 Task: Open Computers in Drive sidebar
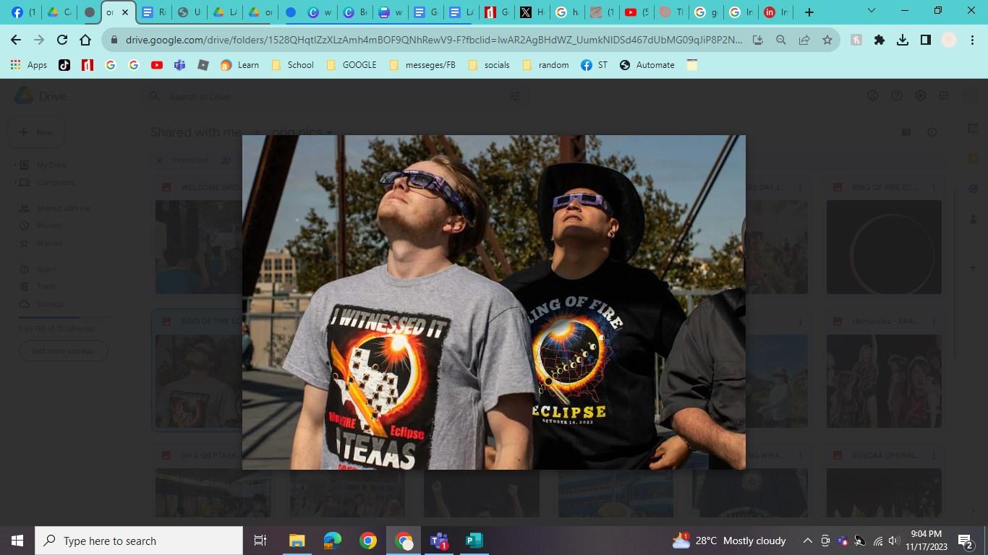click(x=56, y=182)
